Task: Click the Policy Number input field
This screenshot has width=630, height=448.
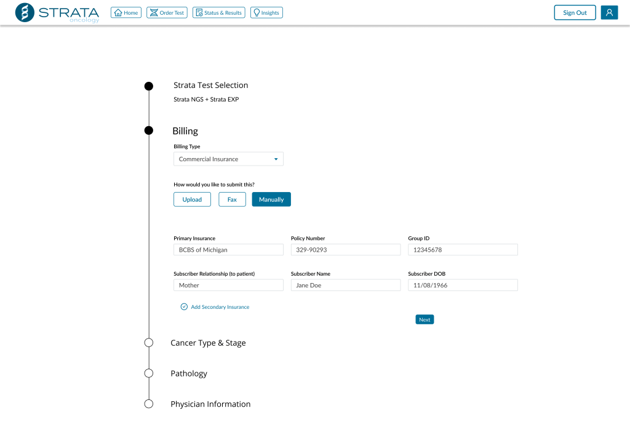Action: coord(345,250)
